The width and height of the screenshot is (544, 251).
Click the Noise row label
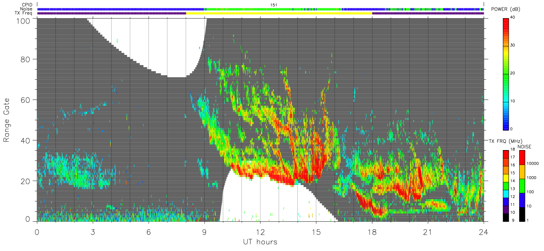[27, 9]
